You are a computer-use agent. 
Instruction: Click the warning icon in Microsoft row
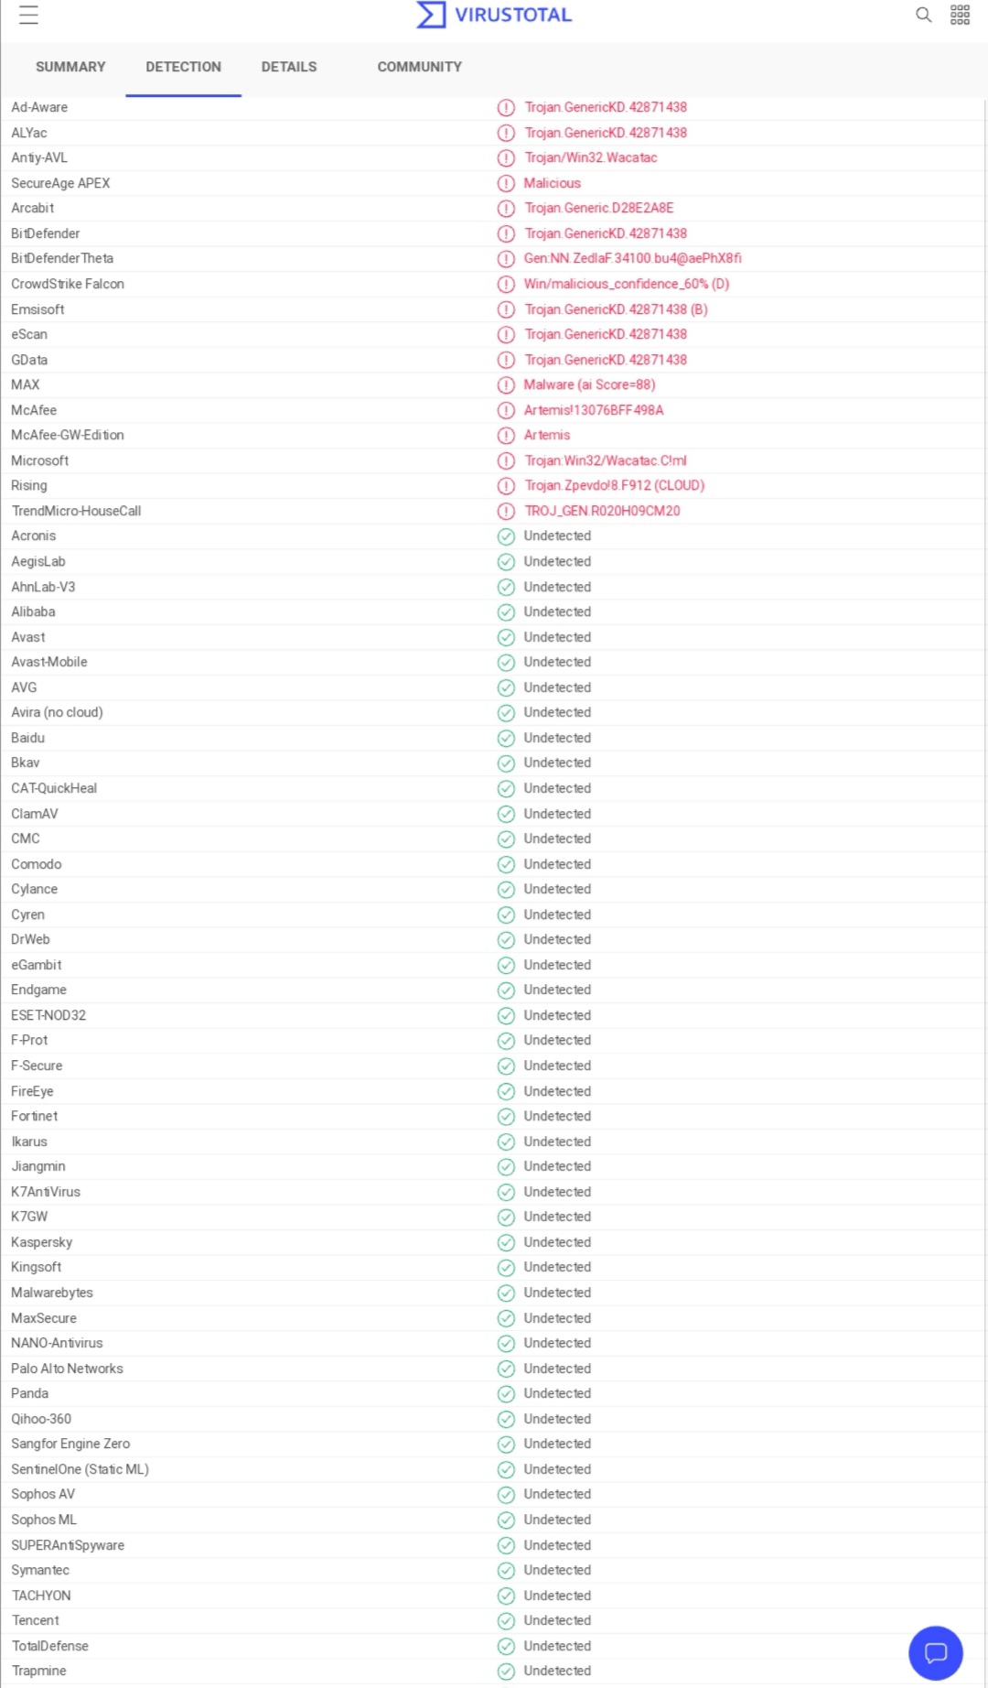click(506, 461)
